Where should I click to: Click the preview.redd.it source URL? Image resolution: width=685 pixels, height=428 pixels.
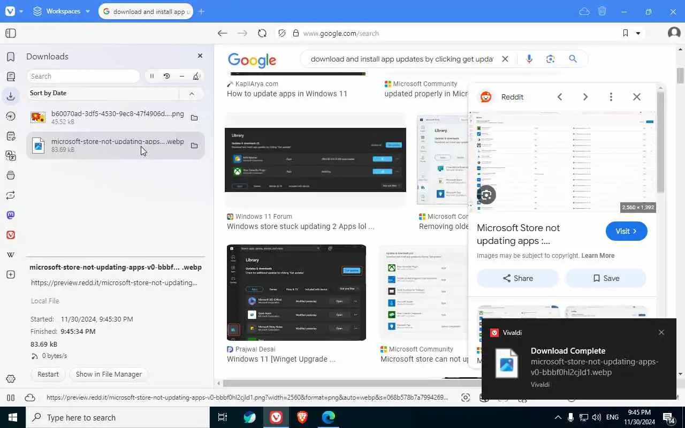114,282
